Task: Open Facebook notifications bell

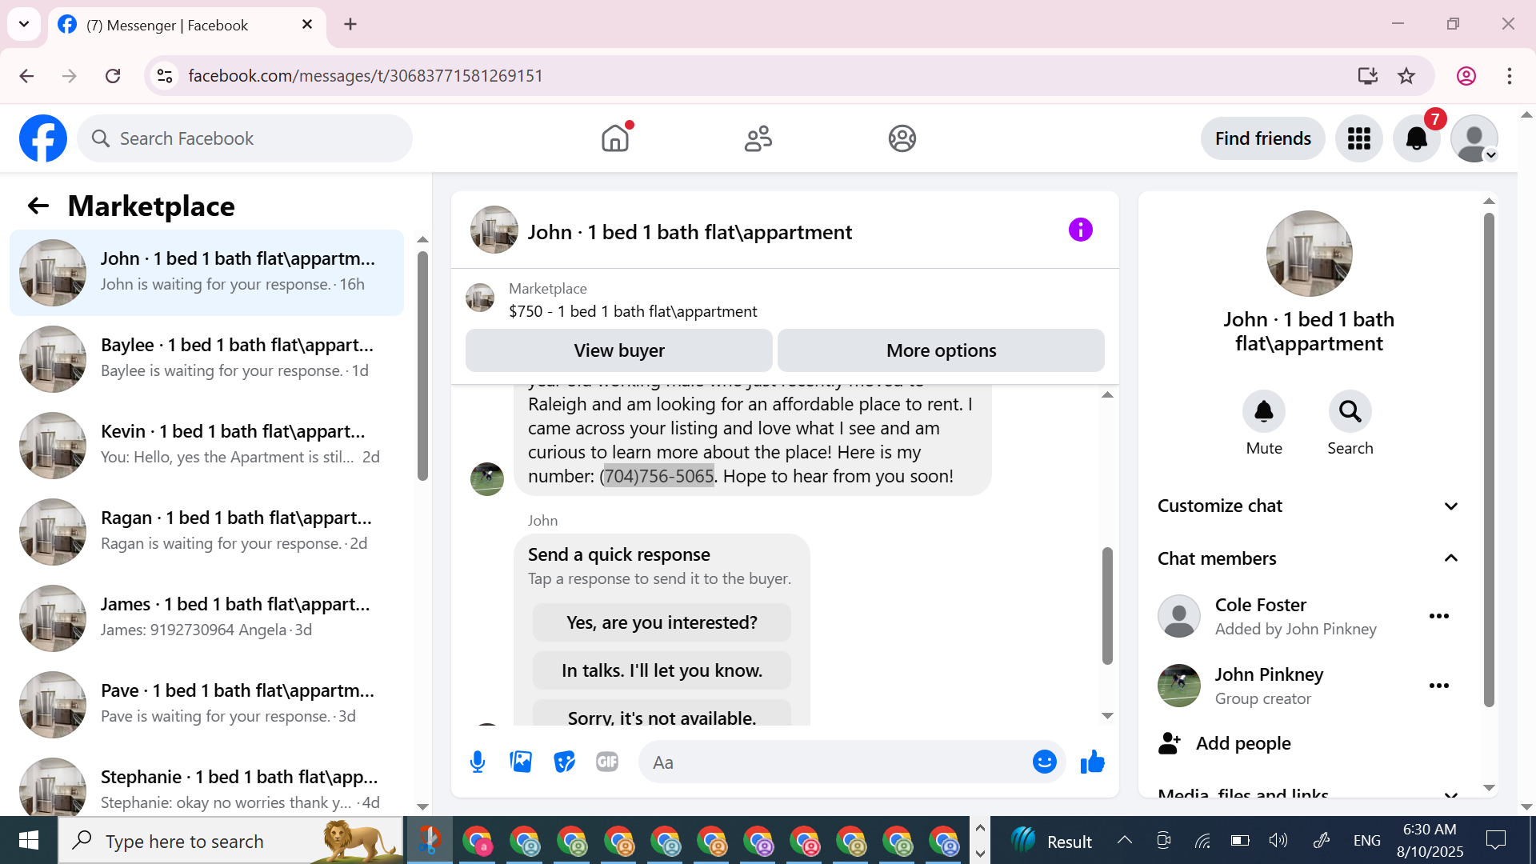Action: [x=1416, y=138]
